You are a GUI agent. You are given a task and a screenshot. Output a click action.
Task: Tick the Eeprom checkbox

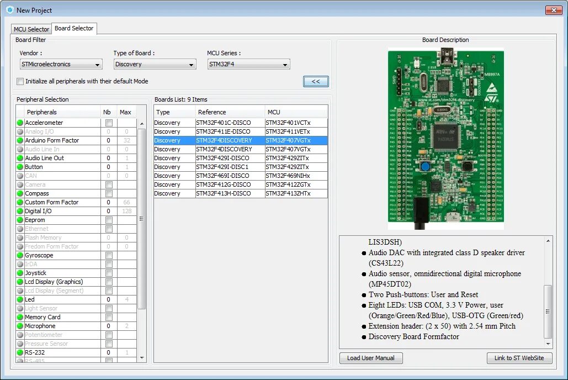point(109,220)
